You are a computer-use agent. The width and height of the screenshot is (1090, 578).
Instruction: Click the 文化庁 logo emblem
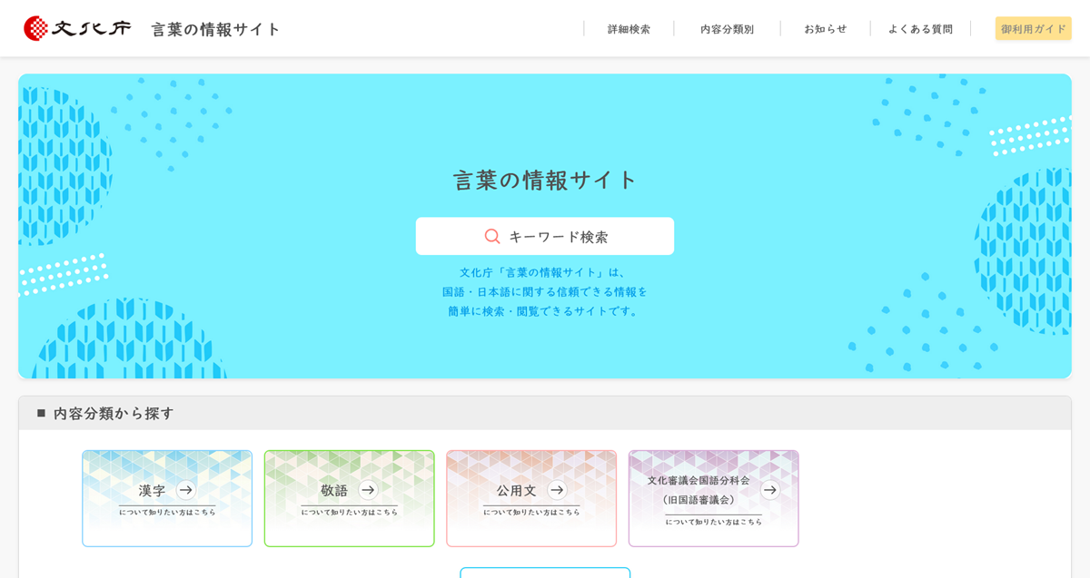35,28
